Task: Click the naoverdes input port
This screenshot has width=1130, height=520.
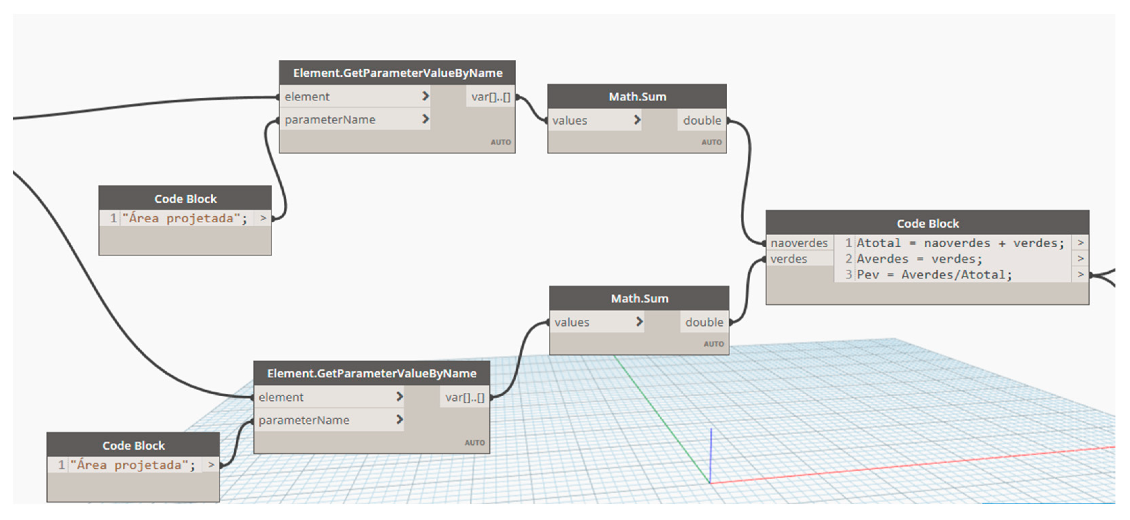Action: (x=799, y=243)
